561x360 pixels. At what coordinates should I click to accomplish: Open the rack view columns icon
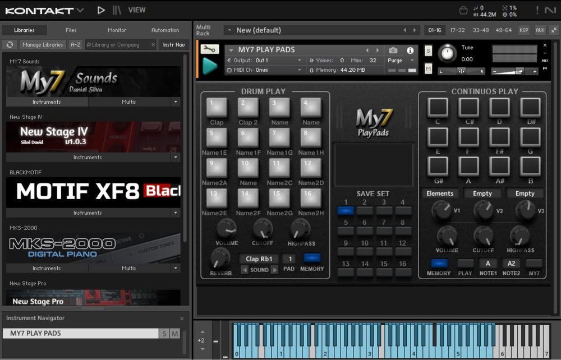(117, 10)
